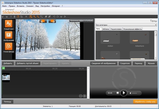Click the flip horizontal icon

65,16
